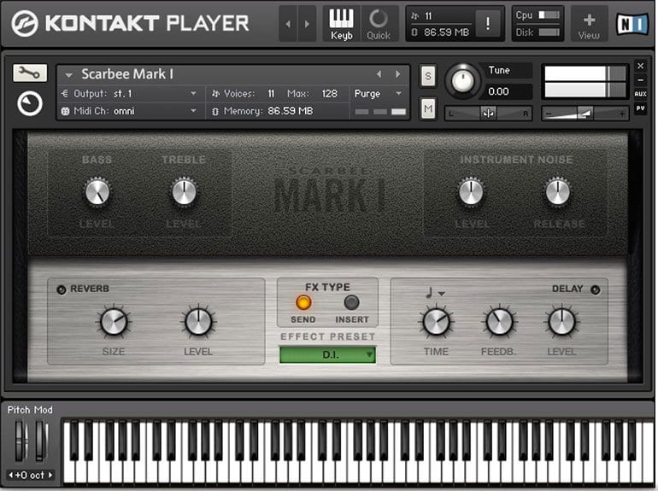Click the round performance view icon below wrench

tap(30, 103)
